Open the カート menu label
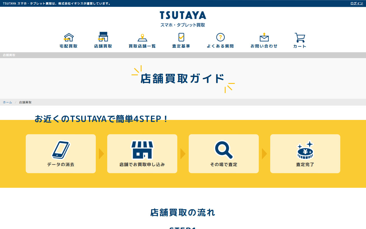Image resolution: width=366 pixels, height=229 pixels. click(300, 46)
